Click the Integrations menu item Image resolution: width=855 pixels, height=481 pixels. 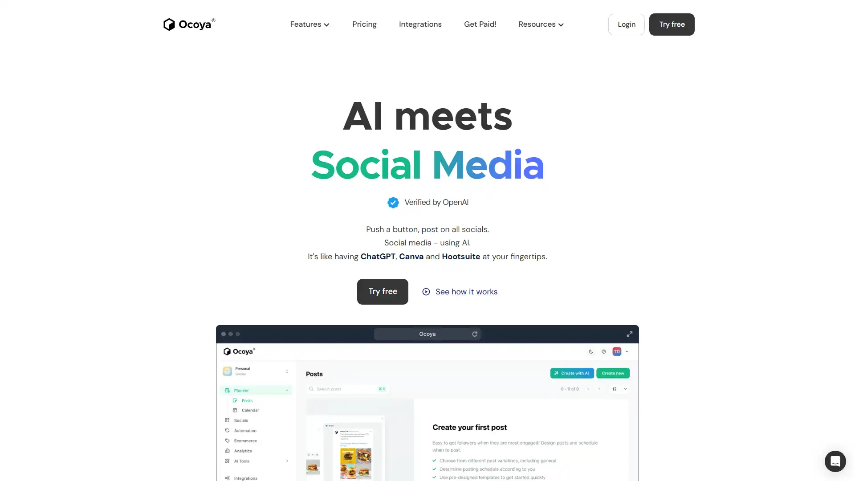pyautogui.click(x=420, y=24)
